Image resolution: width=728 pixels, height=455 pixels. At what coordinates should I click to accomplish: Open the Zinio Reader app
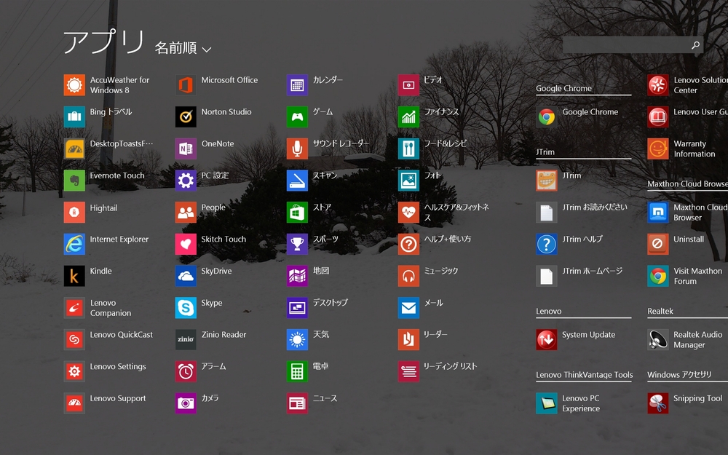(186, 340)
